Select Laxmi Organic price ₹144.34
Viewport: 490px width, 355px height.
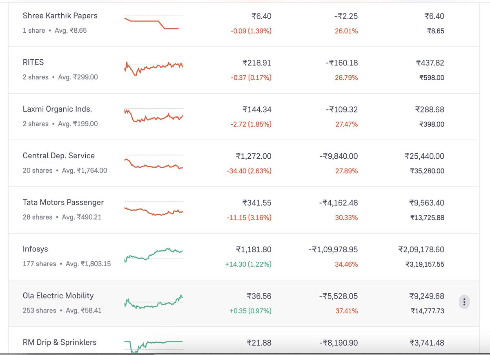point(257,110)
